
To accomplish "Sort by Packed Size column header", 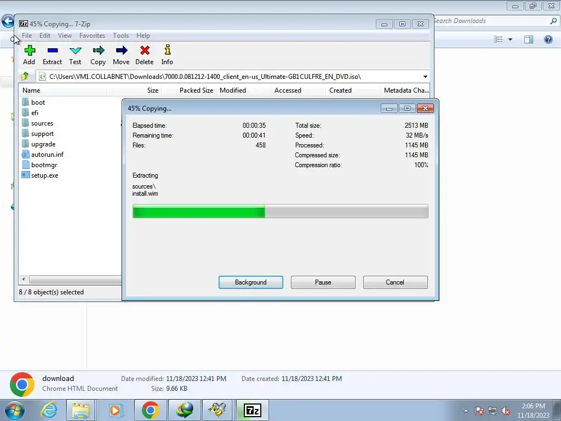I will 189,90.
